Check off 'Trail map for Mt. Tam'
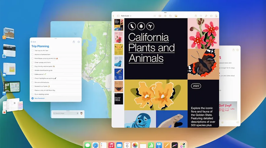Screen dimensions: 266x148 coord(33,51)
